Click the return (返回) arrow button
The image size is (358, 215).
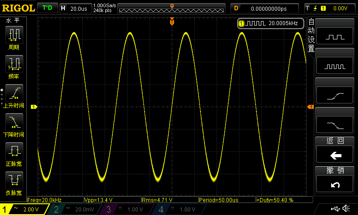pos(335,155)
